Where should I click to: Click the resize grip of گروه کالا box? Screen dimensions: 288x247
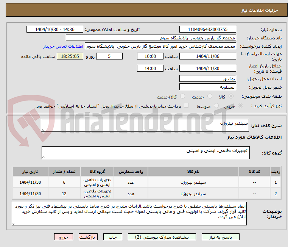44,157
